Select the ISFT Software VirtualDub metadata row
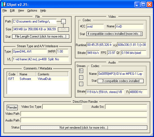Image resolution: width=154 pixels, height=137 pixels. [x=38, y=79]
